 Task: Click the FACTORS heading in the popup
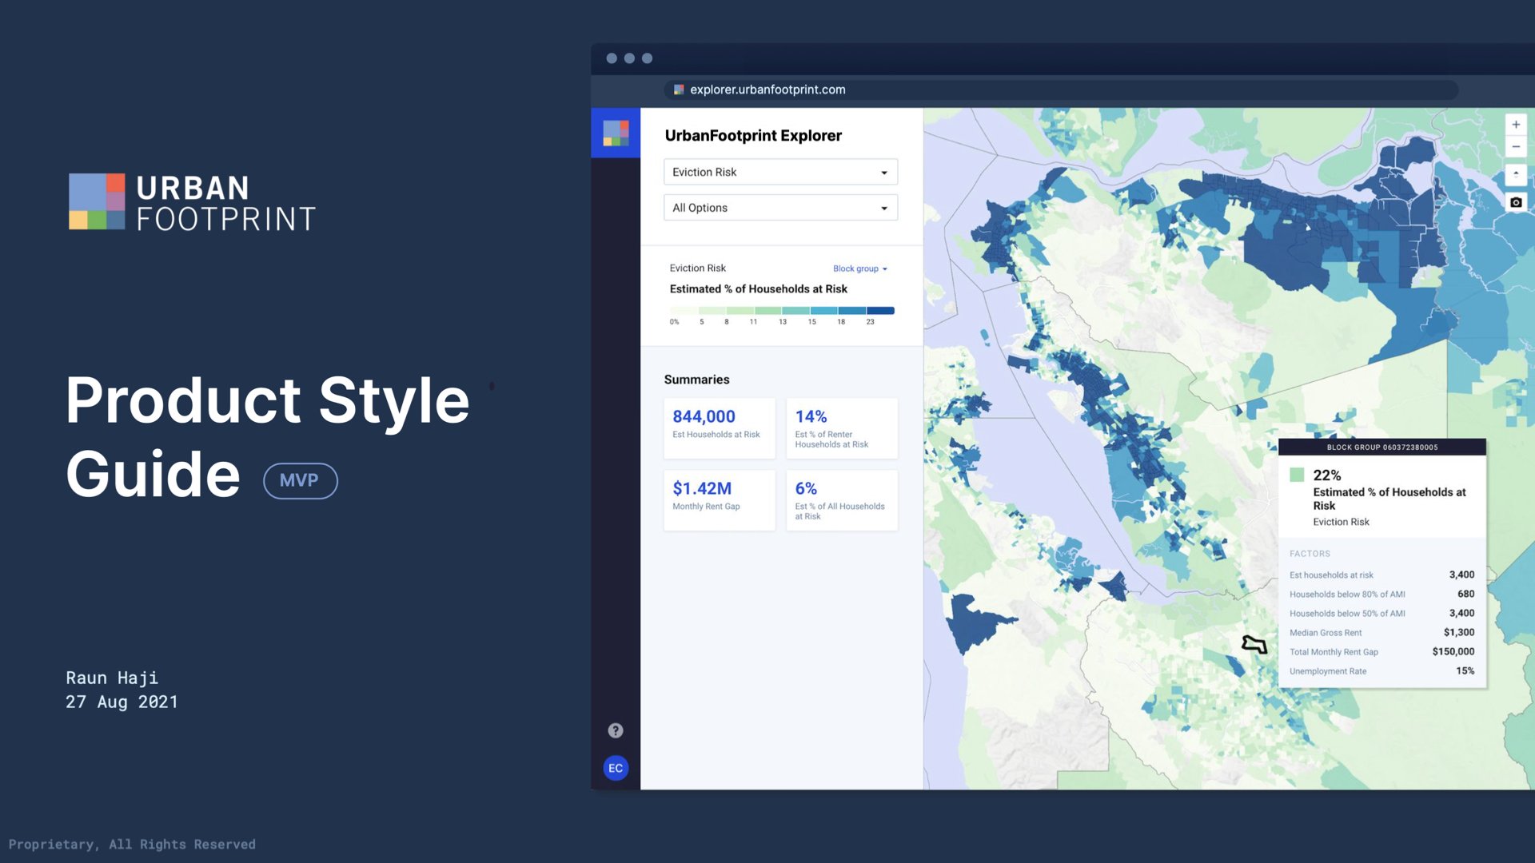(x=1310, y=553)
